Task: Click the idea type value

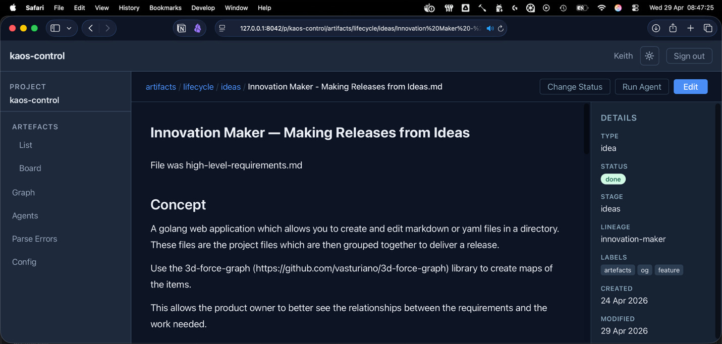Action: [608, 148]
